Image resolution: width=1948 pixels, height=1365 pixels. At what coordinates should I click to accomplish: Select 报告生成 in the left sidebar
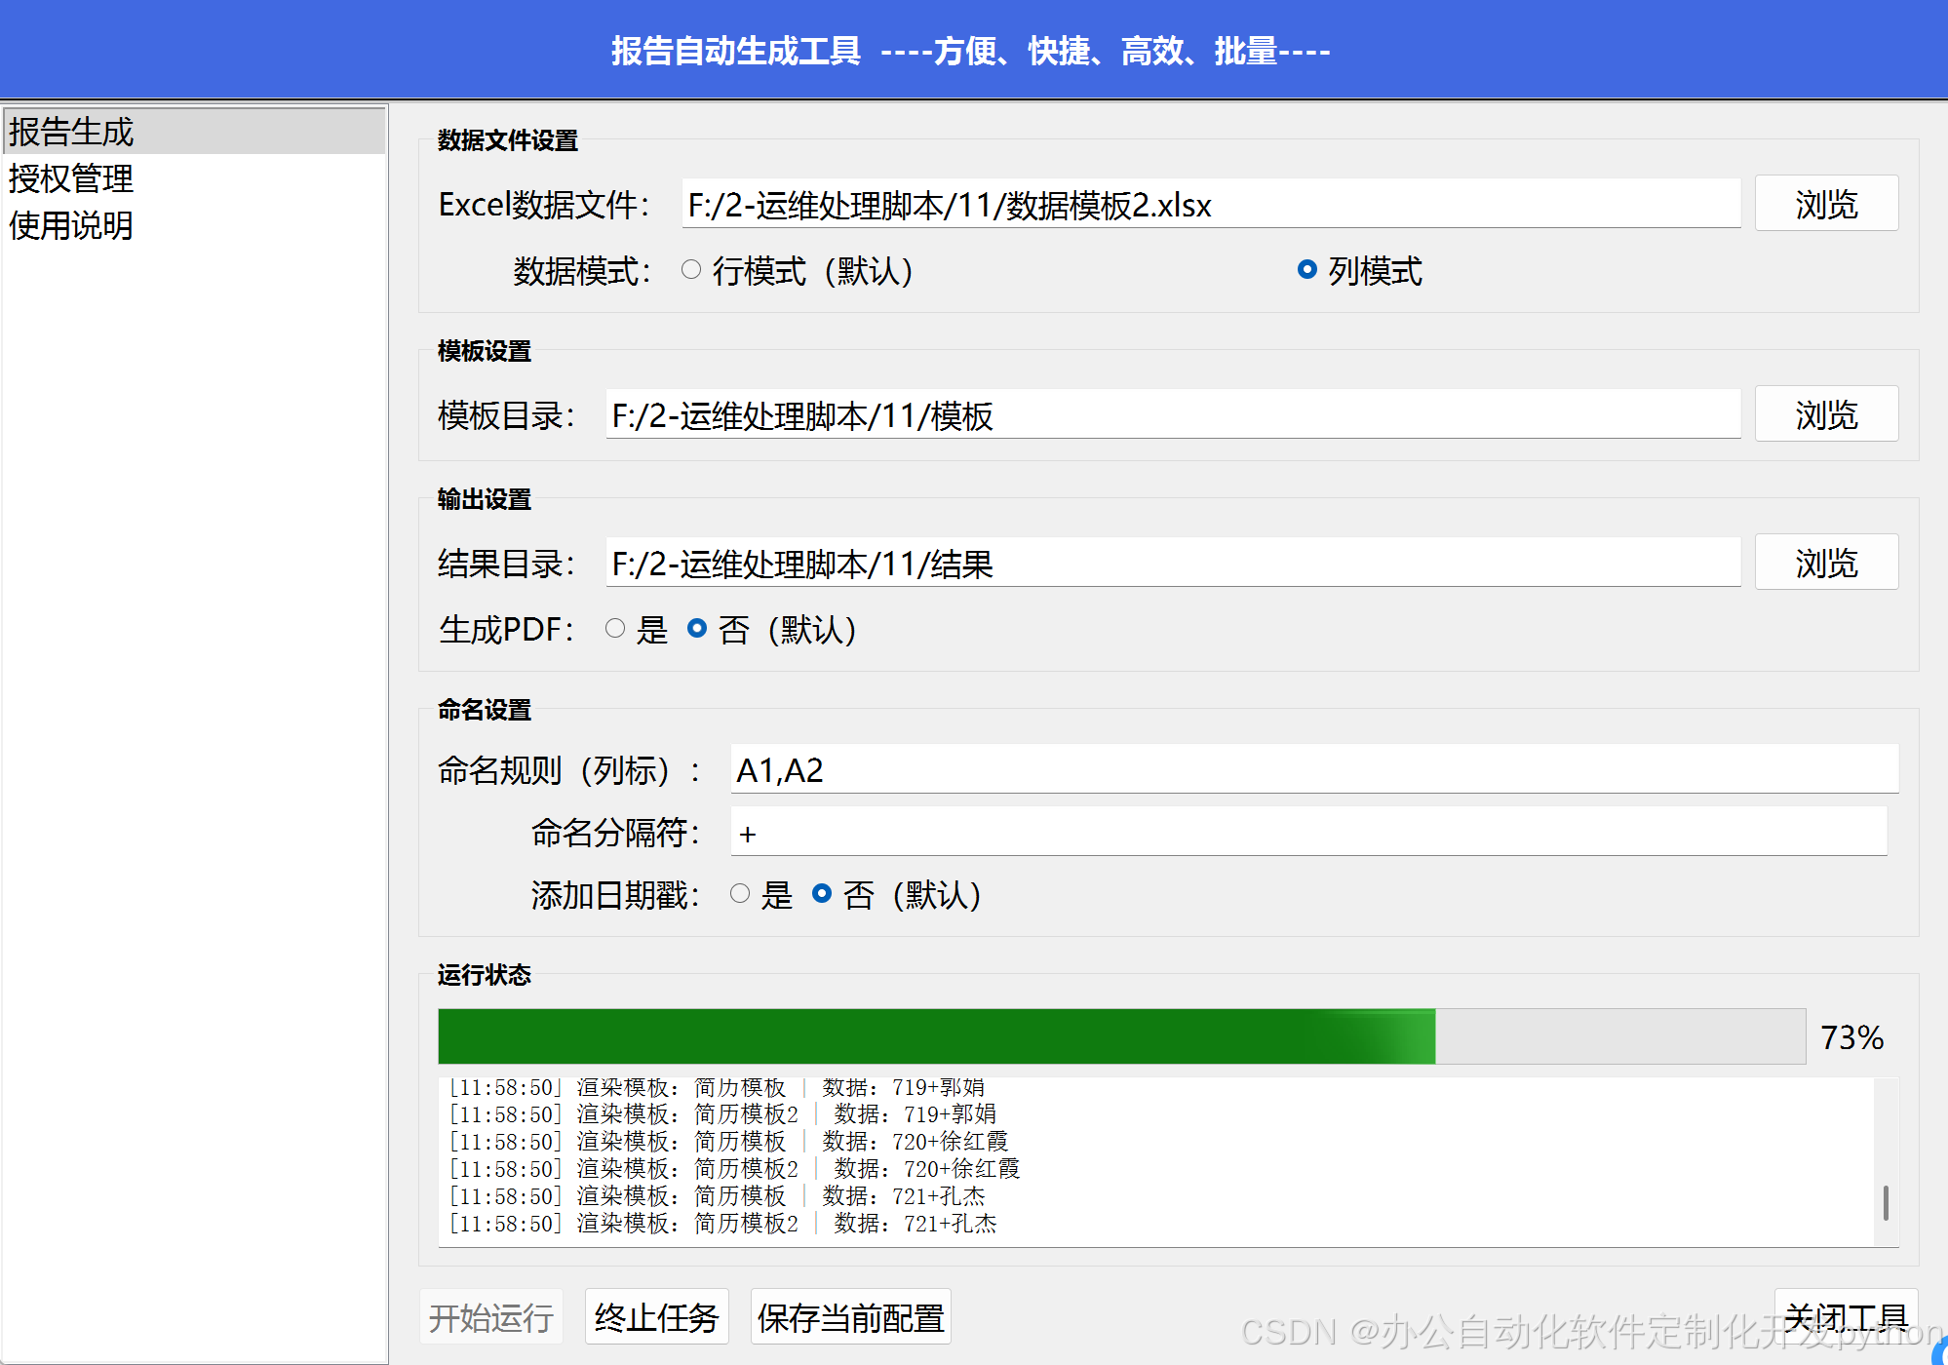pos(71,132)
